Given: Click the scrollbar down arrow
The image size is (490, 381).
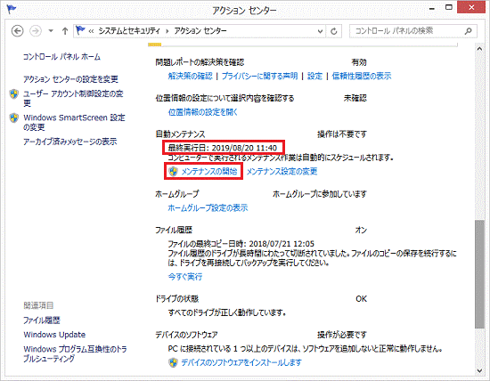Looking at the screenshot, I should [479, 370].
